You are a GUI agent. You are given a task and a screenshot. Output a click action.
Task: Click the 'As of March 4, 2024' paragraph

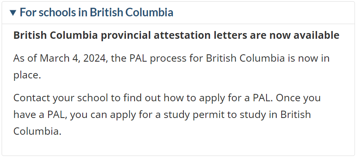coord(172,67)
